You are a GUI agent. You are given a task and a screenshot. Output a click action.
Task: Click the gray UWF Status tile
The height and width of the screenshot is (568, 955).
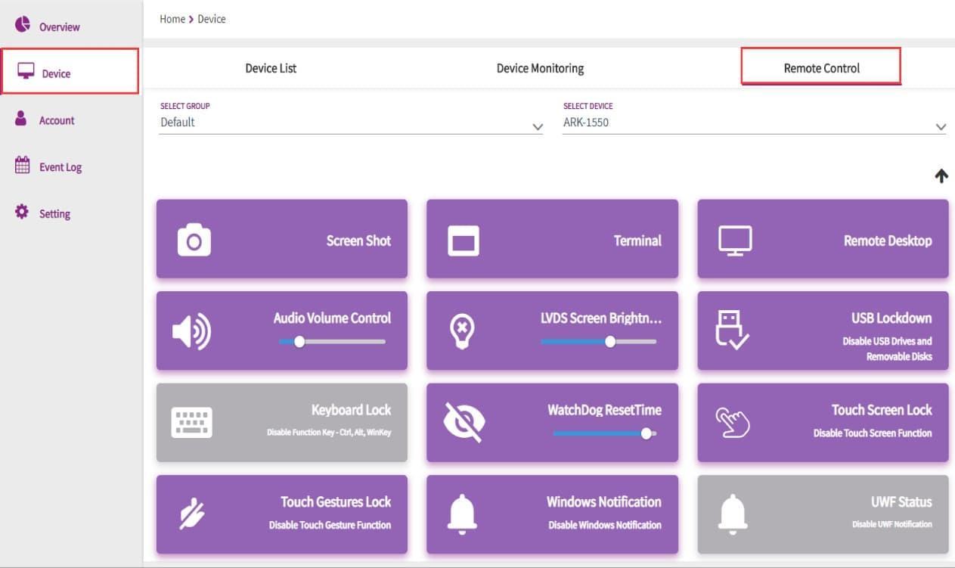coord(823,514)
